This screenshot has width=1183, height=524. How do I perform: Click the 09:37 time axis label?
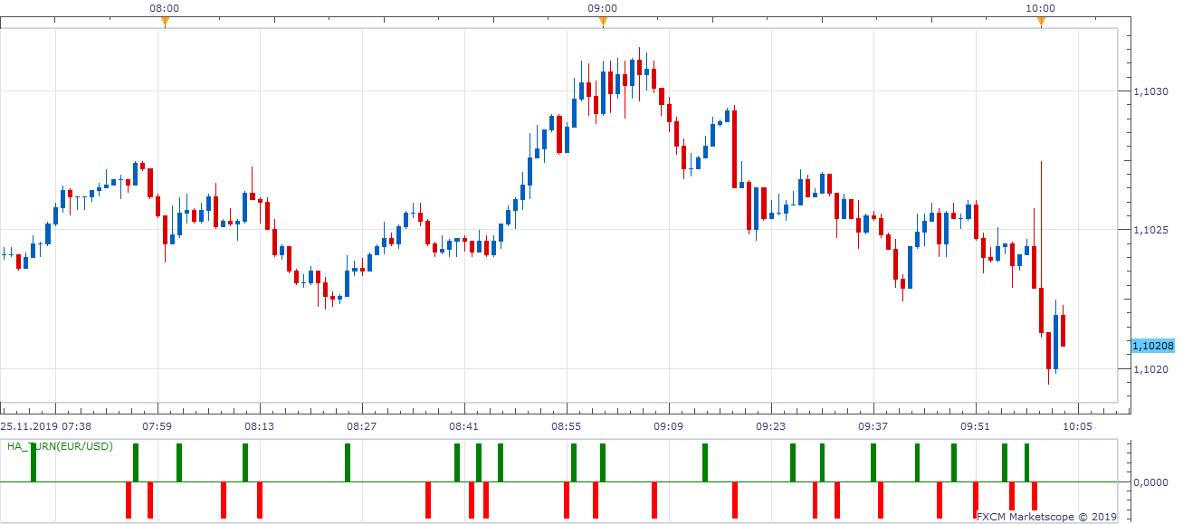(x=873, y=425)
